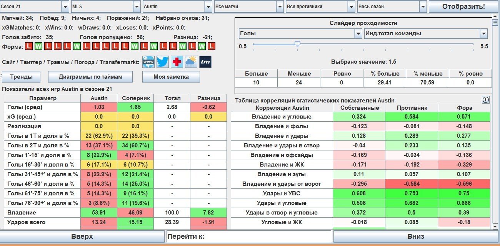
Task: Click the red cross injuries icon
Action: coord(177,62)
